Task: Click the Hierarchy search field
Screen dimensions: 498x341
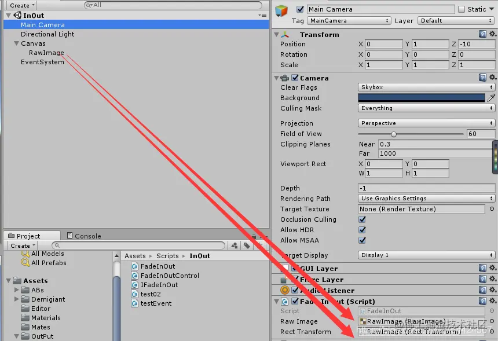Action: pyautogui.click(x=173, y=5)
